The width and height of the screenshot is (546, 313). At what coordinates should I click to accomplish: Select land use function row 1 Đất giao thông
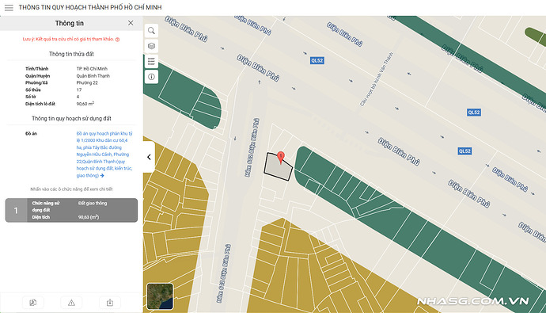[x=71, y=210]
